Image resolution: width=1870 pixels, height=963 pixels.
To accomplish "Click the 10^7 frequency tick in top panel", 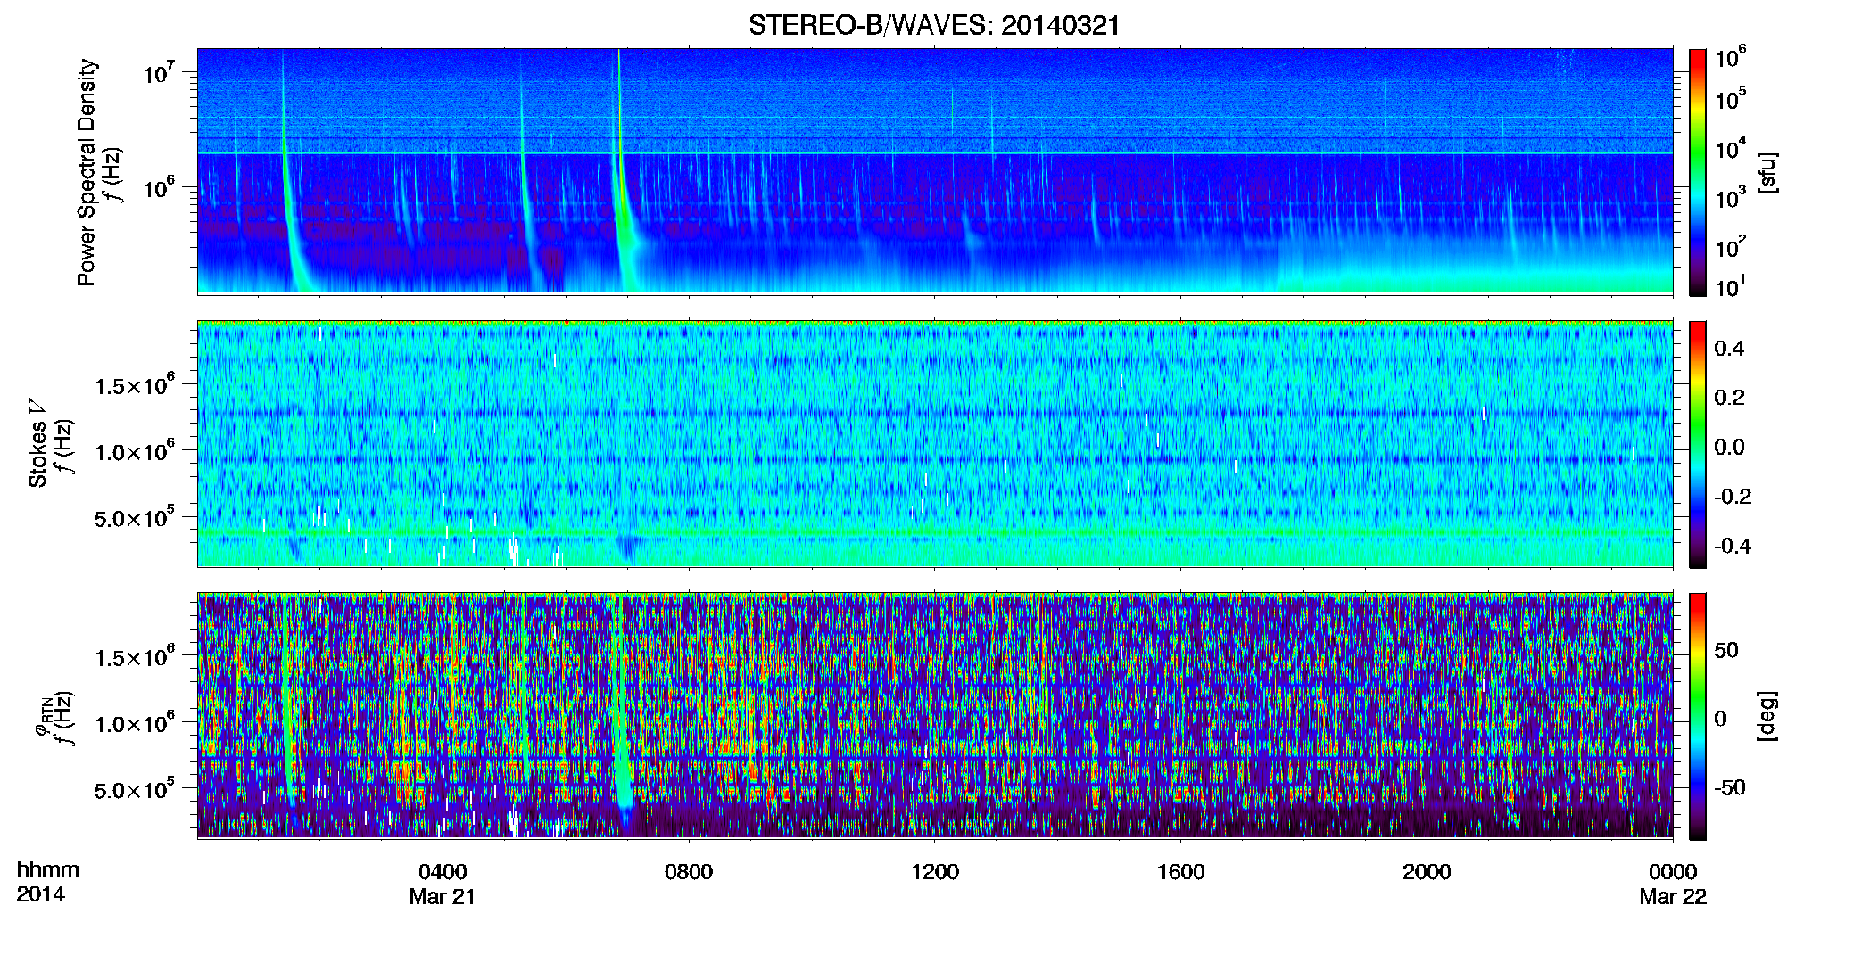I will click(159, 72).
